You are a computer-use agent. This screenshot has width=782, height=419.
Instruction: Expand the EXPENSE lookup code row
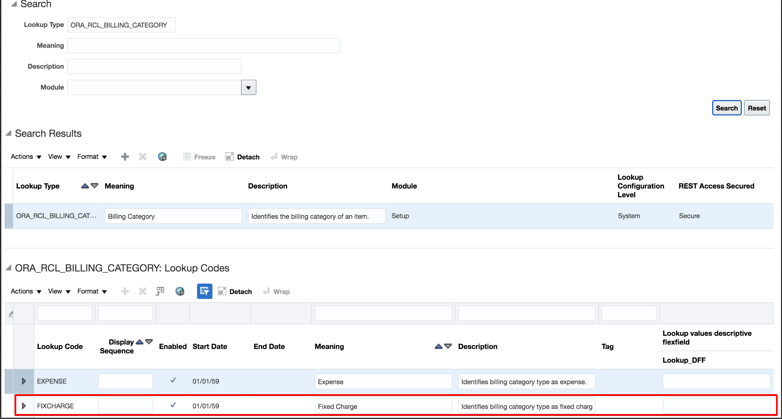pos(24,381)
